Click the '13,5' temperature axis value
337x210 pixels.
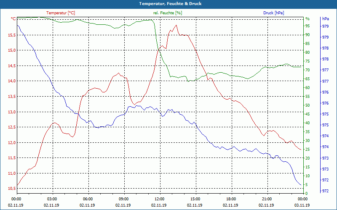pyautogui.click(x=12, y=97)
